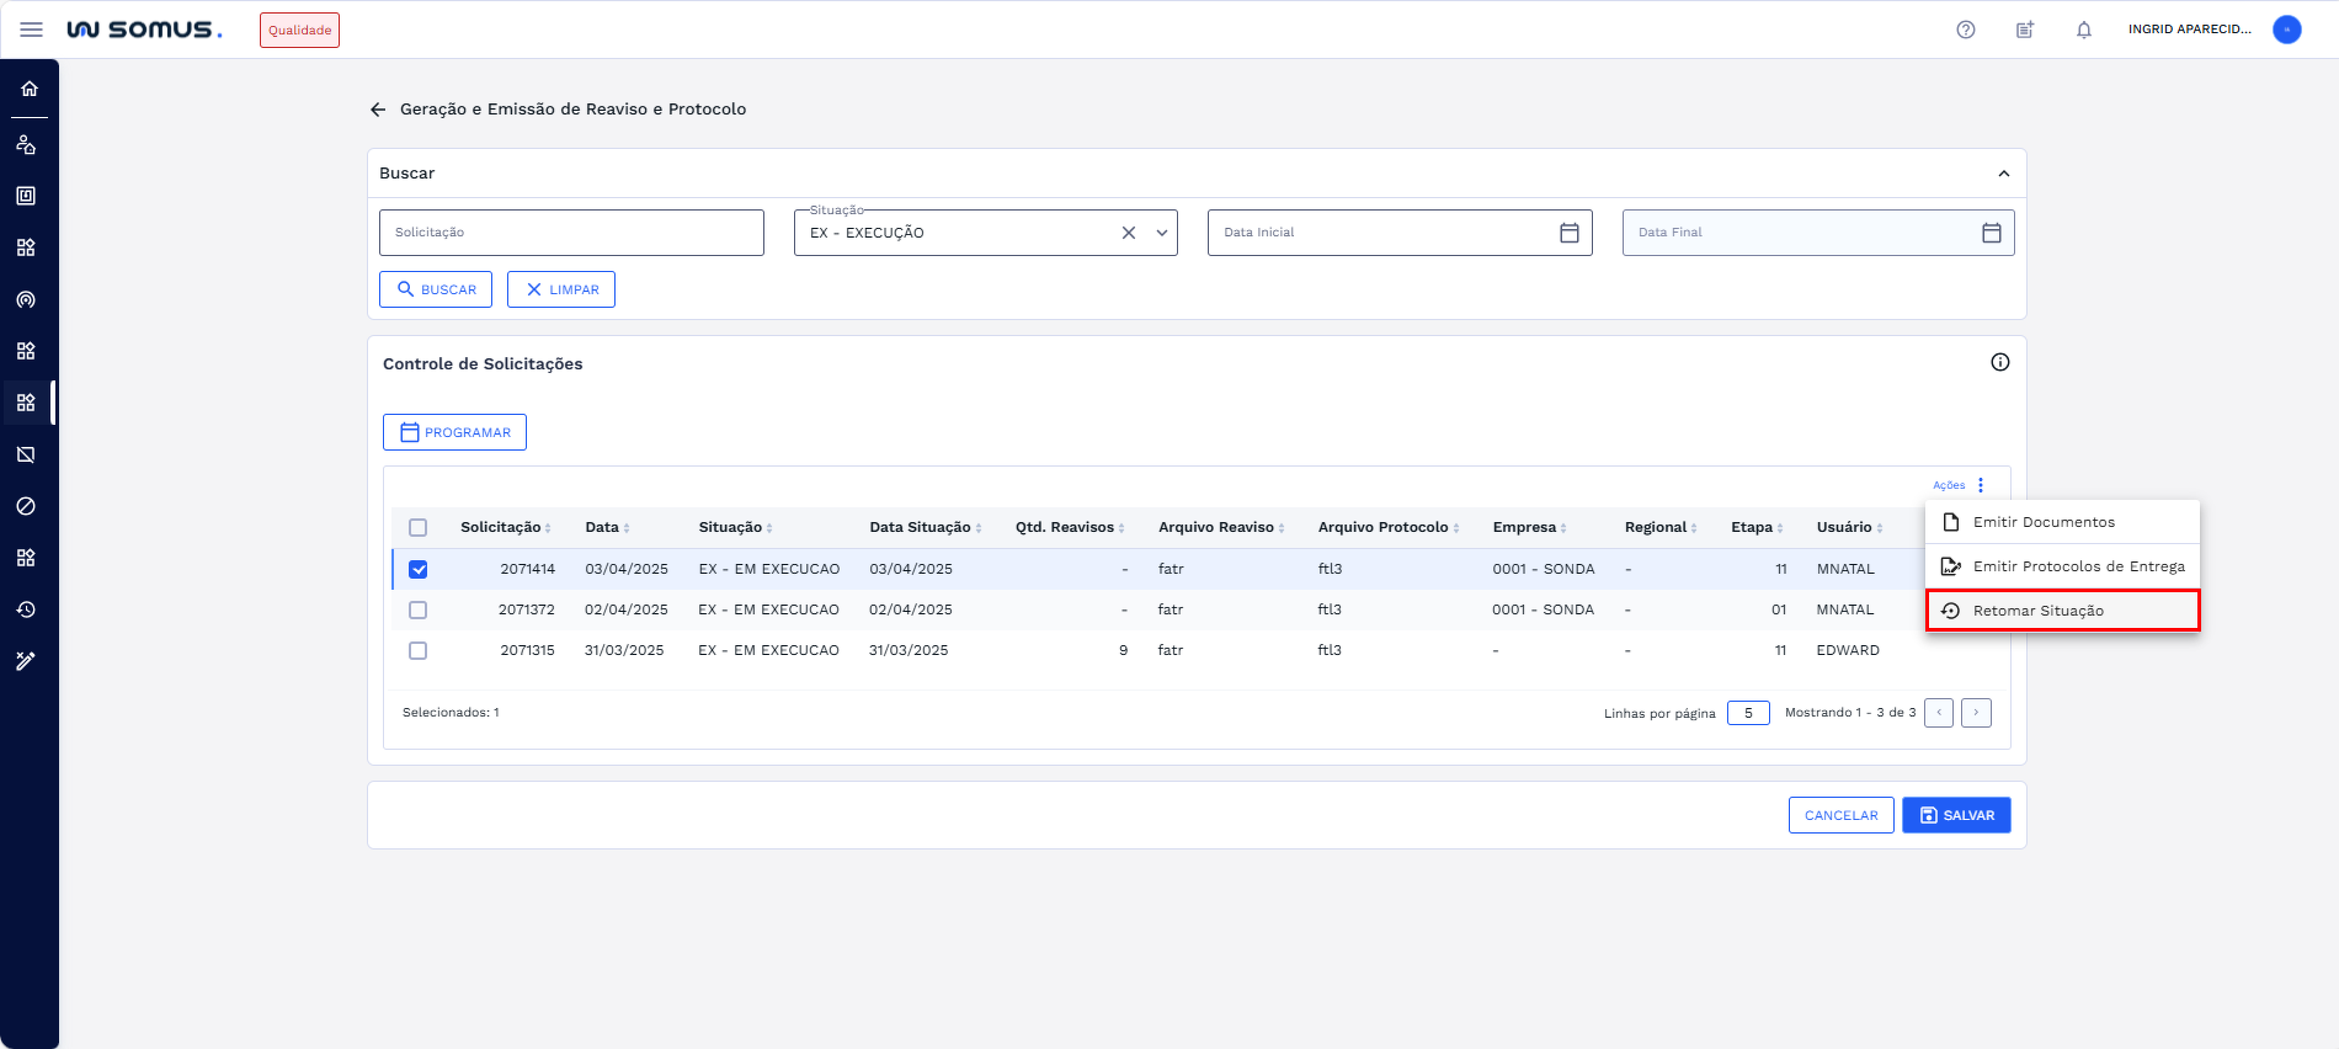The height and width of the screenshot is (1049, 2339).
Task: Click the history clock icon in sidebar
Action: pyautogui.click(x=26, y=609)
